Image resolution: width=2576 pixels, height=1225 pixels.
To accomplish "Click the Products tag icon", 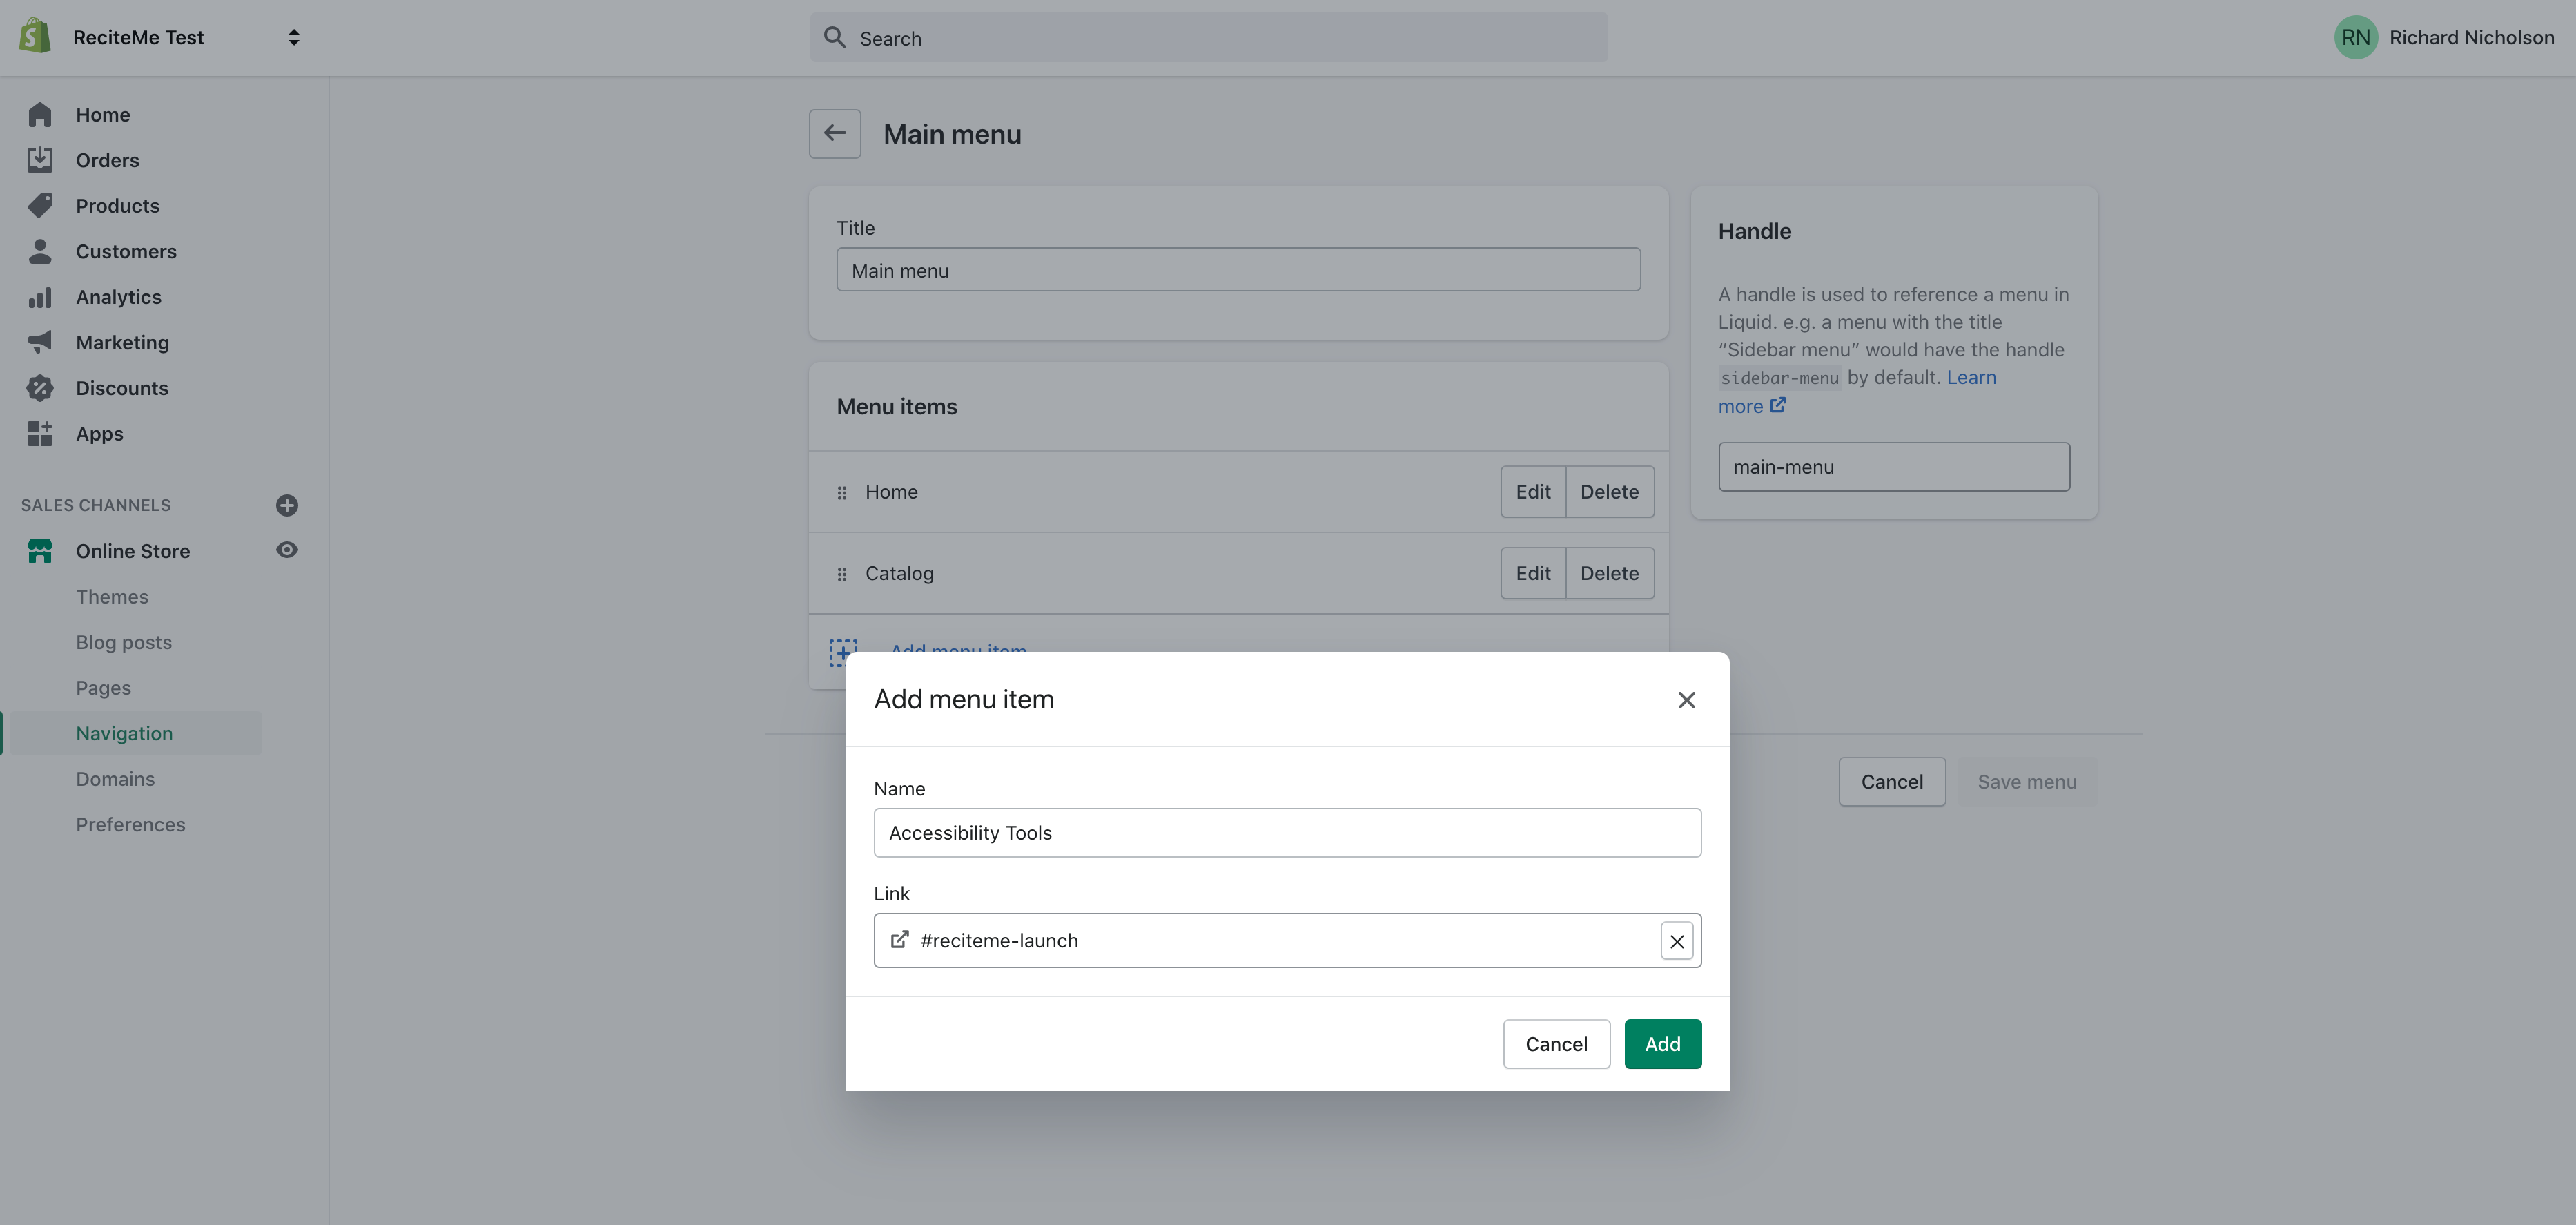I will 40,205.
